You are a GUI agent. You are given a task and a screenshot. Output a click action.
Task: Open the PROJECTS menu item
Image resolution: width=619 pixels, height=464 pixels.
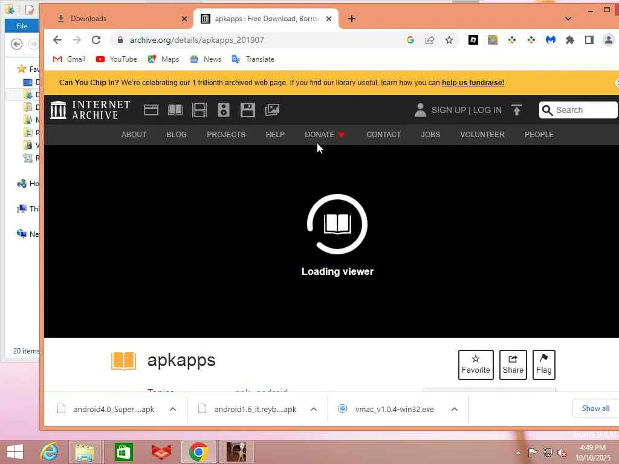tap(226, 135)
